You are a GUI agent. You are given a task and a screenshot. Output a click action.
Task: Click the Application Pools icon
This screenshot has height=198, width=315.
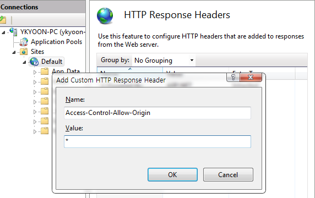tap(24, 42)
